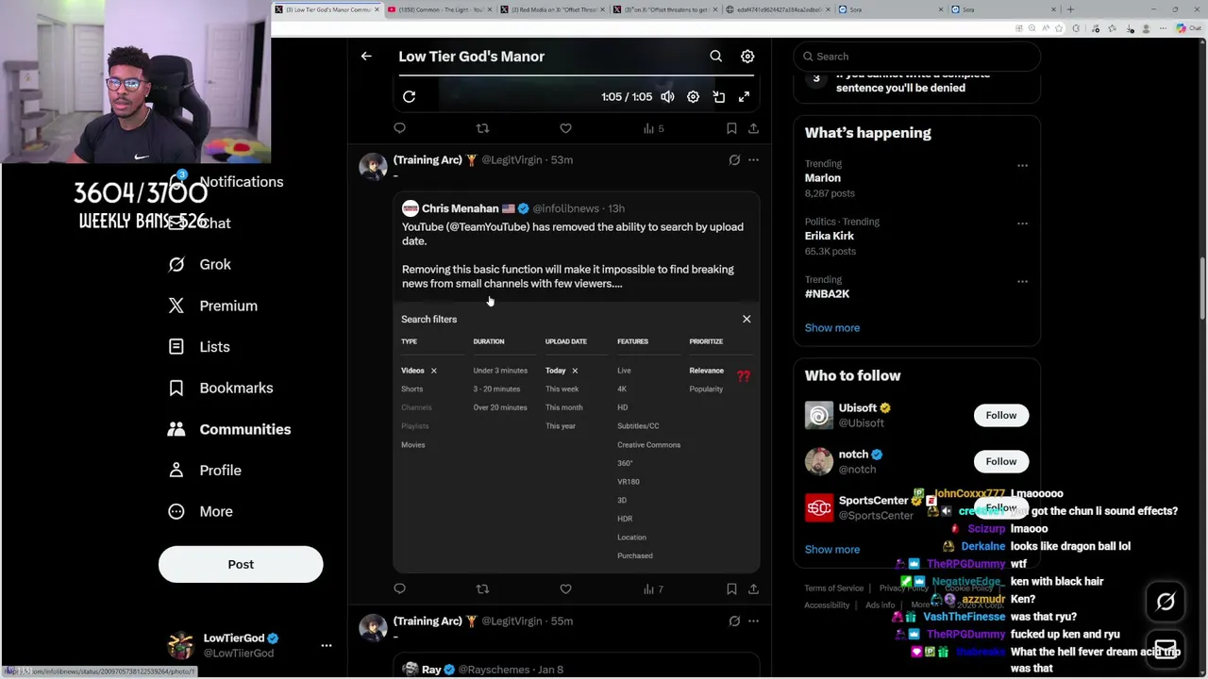Show more under Who to follow

832,550
